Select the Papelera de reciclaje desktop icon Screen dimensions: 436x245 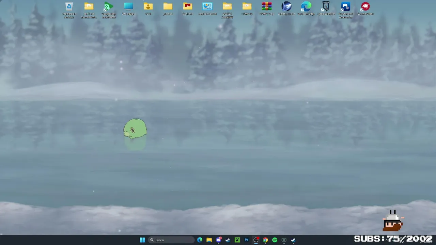(x=69, y=10)
